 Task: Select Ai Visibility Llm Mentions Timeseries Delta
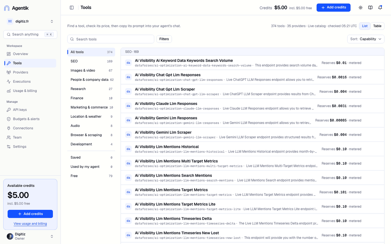click(x=252, y=221)
